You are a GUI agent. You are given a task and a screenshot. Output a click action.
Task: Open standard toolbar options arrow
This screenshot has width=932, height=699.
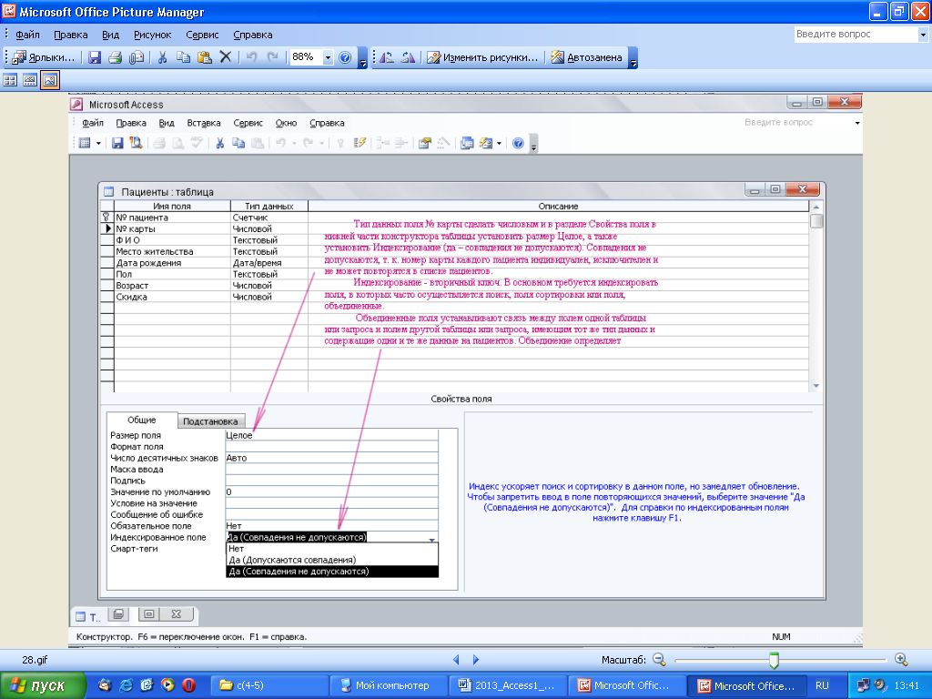point(362,58)
